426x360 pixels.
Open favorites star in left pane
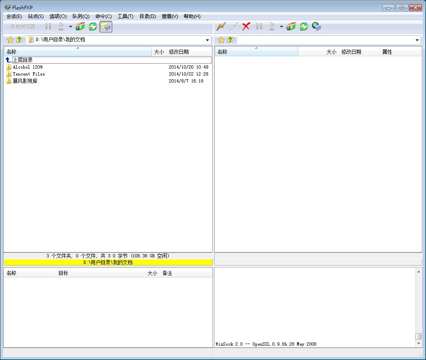(10, 40)
